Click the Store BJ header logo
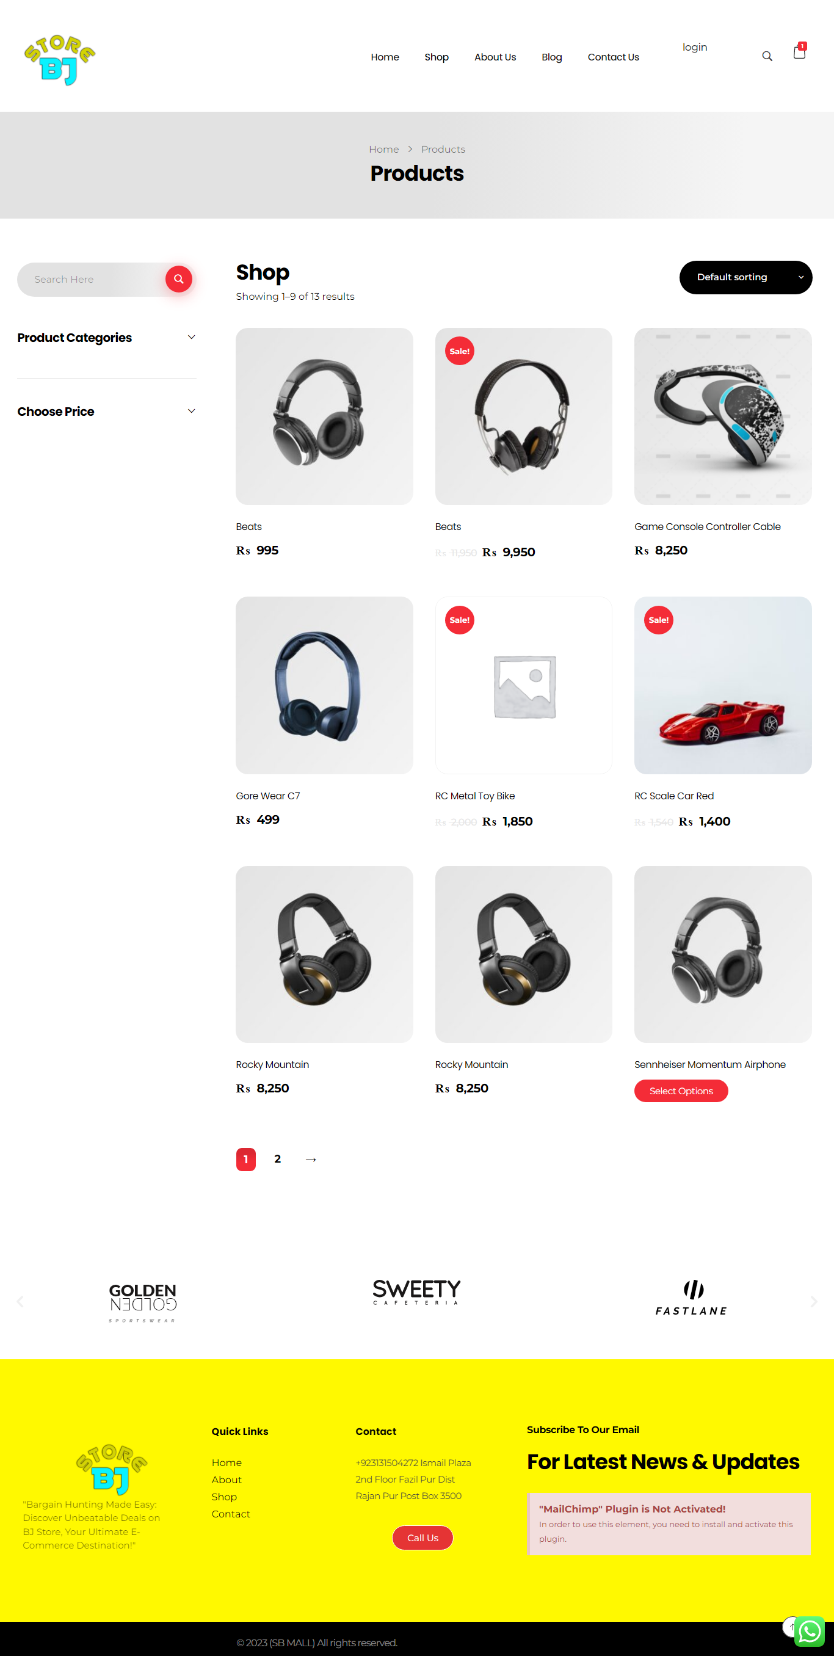Screen dimensions: 834x1656 pyautogui.click(x=59, y=59)
